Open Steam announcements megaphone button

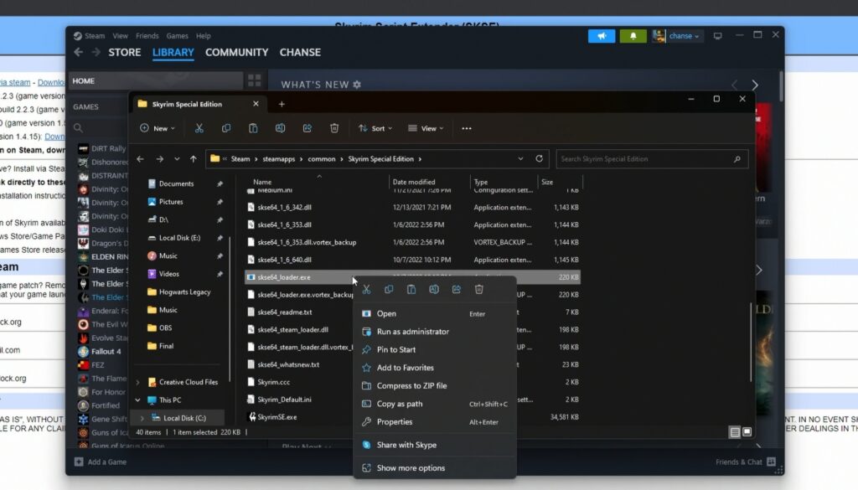pos(602,36)
